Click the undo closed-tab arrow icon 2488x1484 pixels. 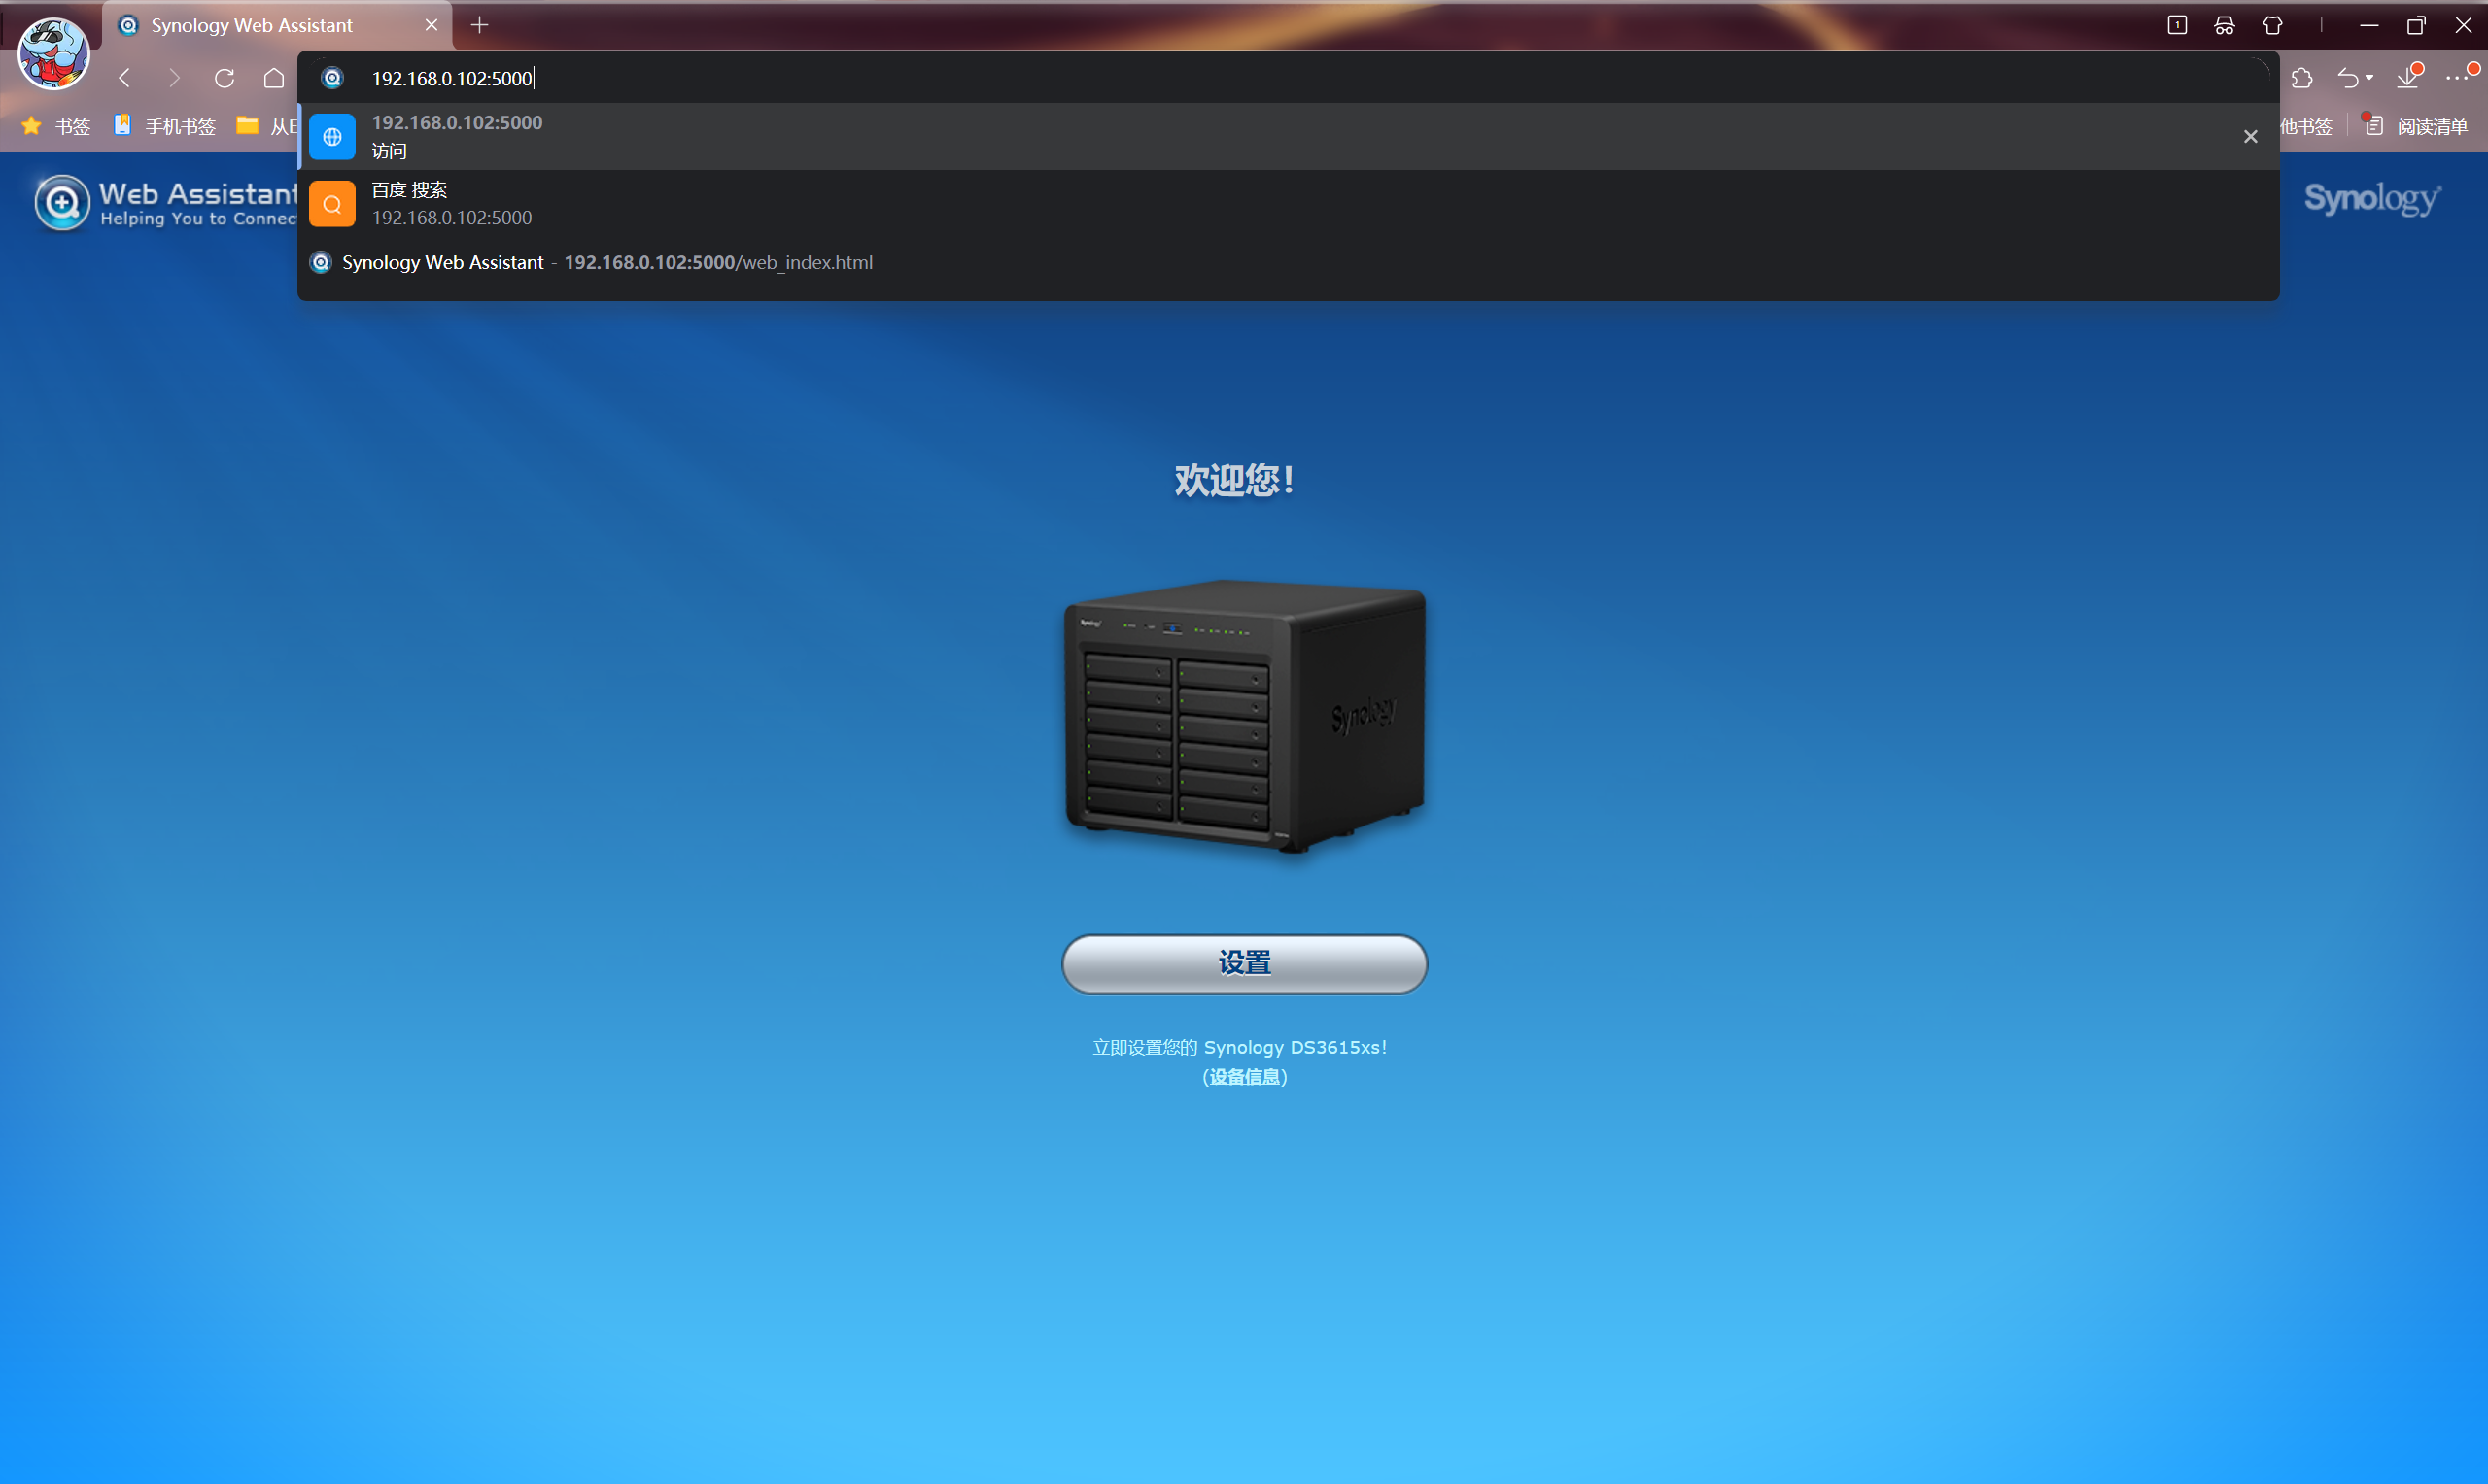point(2348,78)
